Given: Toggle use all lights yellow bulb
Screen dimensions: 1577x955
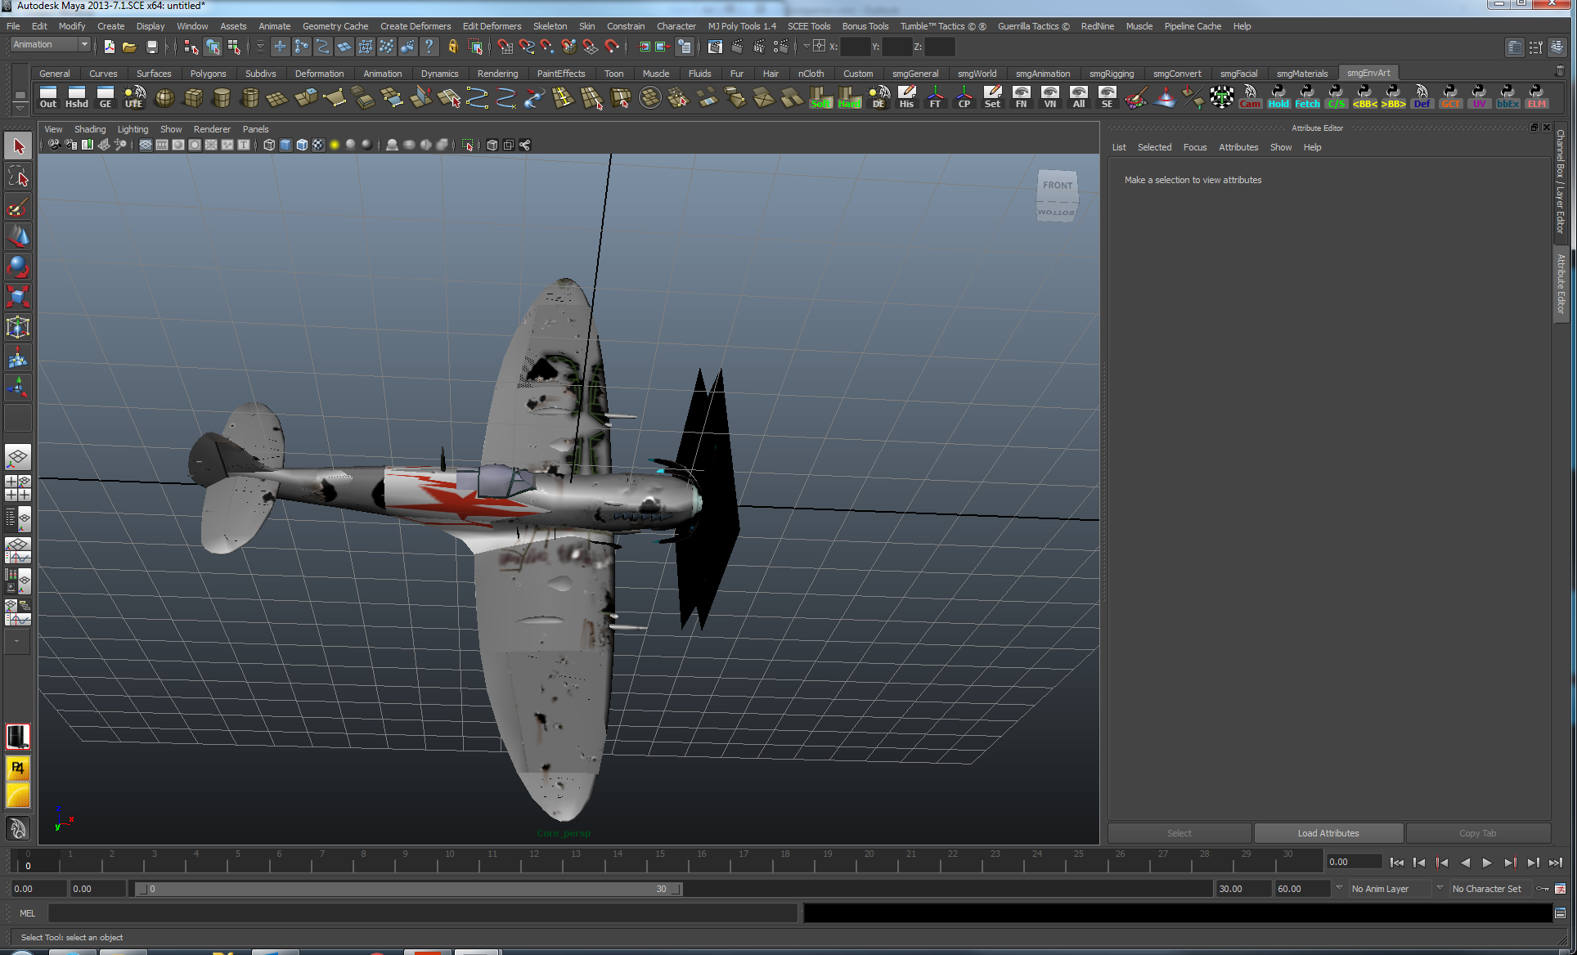Looking at the screenshot, I should coord(335,145).
